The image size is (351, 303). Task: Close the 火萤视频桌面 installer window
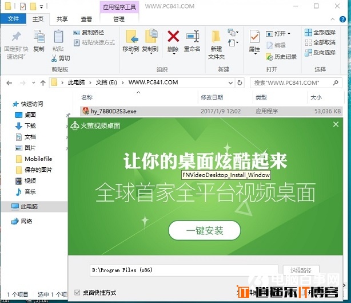click(x=336, y=124)
